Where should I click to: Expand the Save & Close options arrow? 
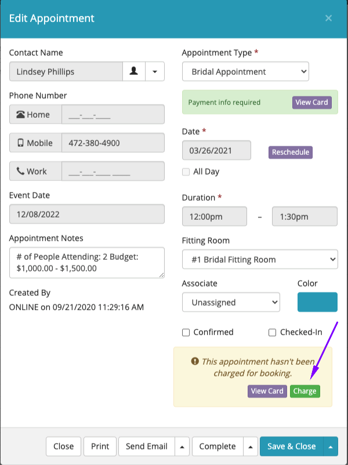[x=331, y=446]
